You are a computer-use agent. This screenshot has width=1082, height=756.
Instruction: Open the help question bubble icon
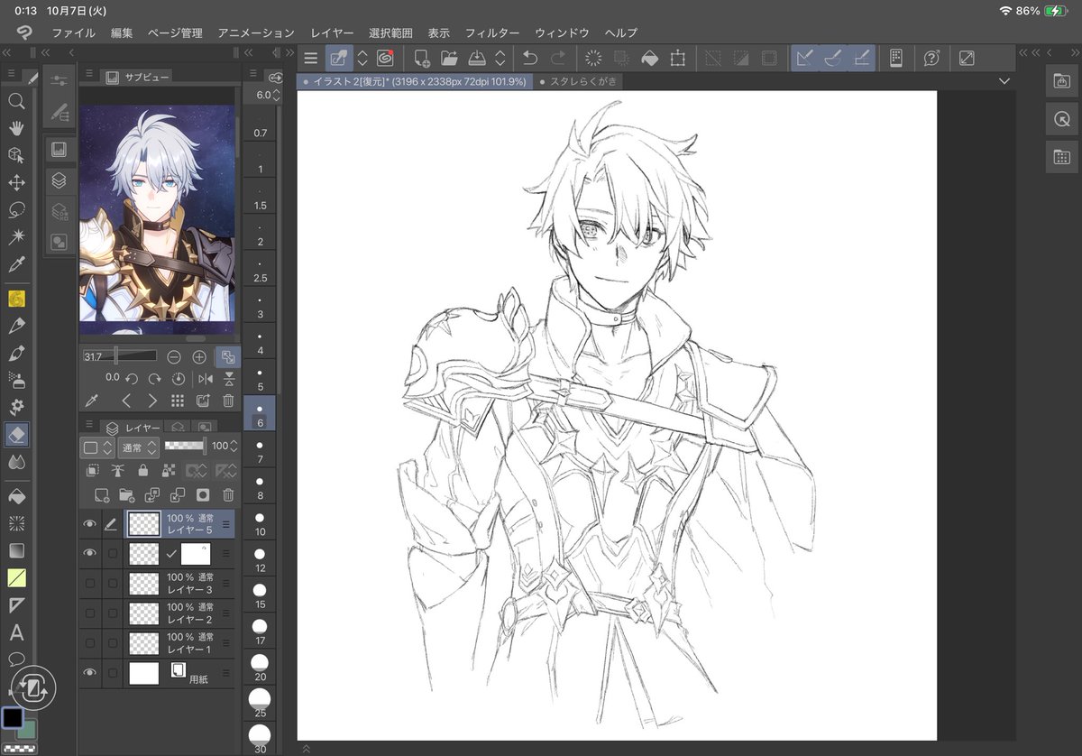pos(931,59)
